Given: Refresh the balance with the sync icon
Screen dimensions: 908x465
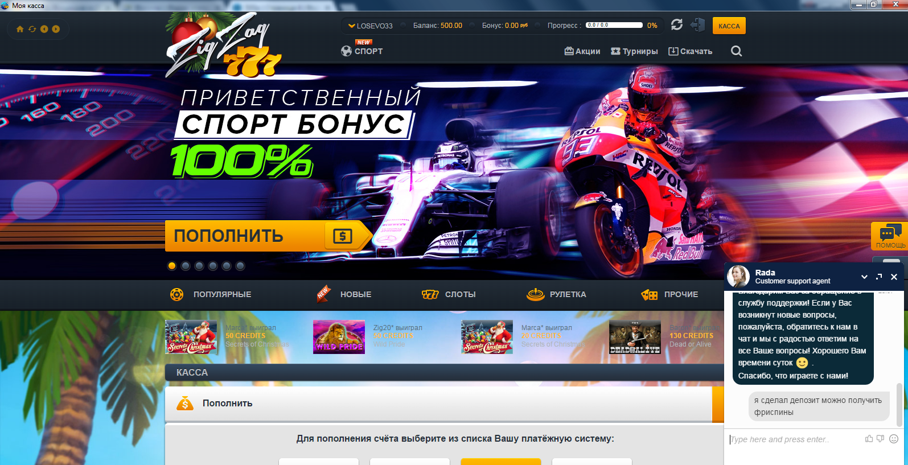Looking at the screenshot, I should [676, 24].
